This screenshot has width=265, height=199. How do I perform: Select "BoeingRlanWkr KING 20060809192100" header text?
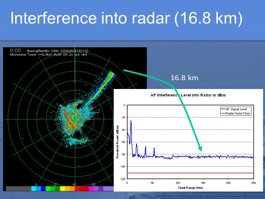tap(58, 51)
